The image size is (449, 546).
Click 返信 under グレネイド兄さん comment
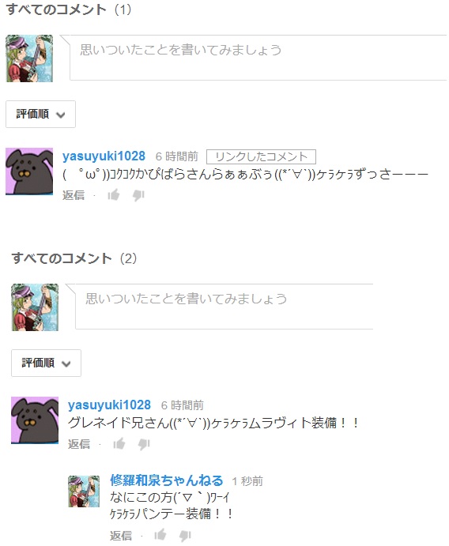[x=79, y=444]
